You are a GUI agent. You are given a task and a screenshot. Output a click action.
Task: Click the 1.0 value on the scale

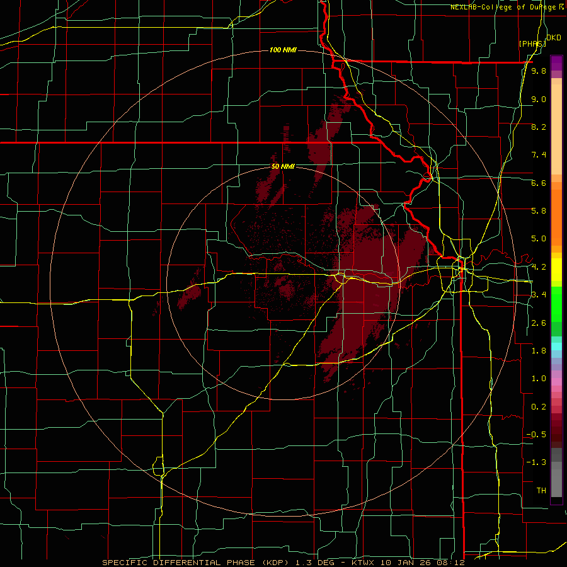point(539,379)
